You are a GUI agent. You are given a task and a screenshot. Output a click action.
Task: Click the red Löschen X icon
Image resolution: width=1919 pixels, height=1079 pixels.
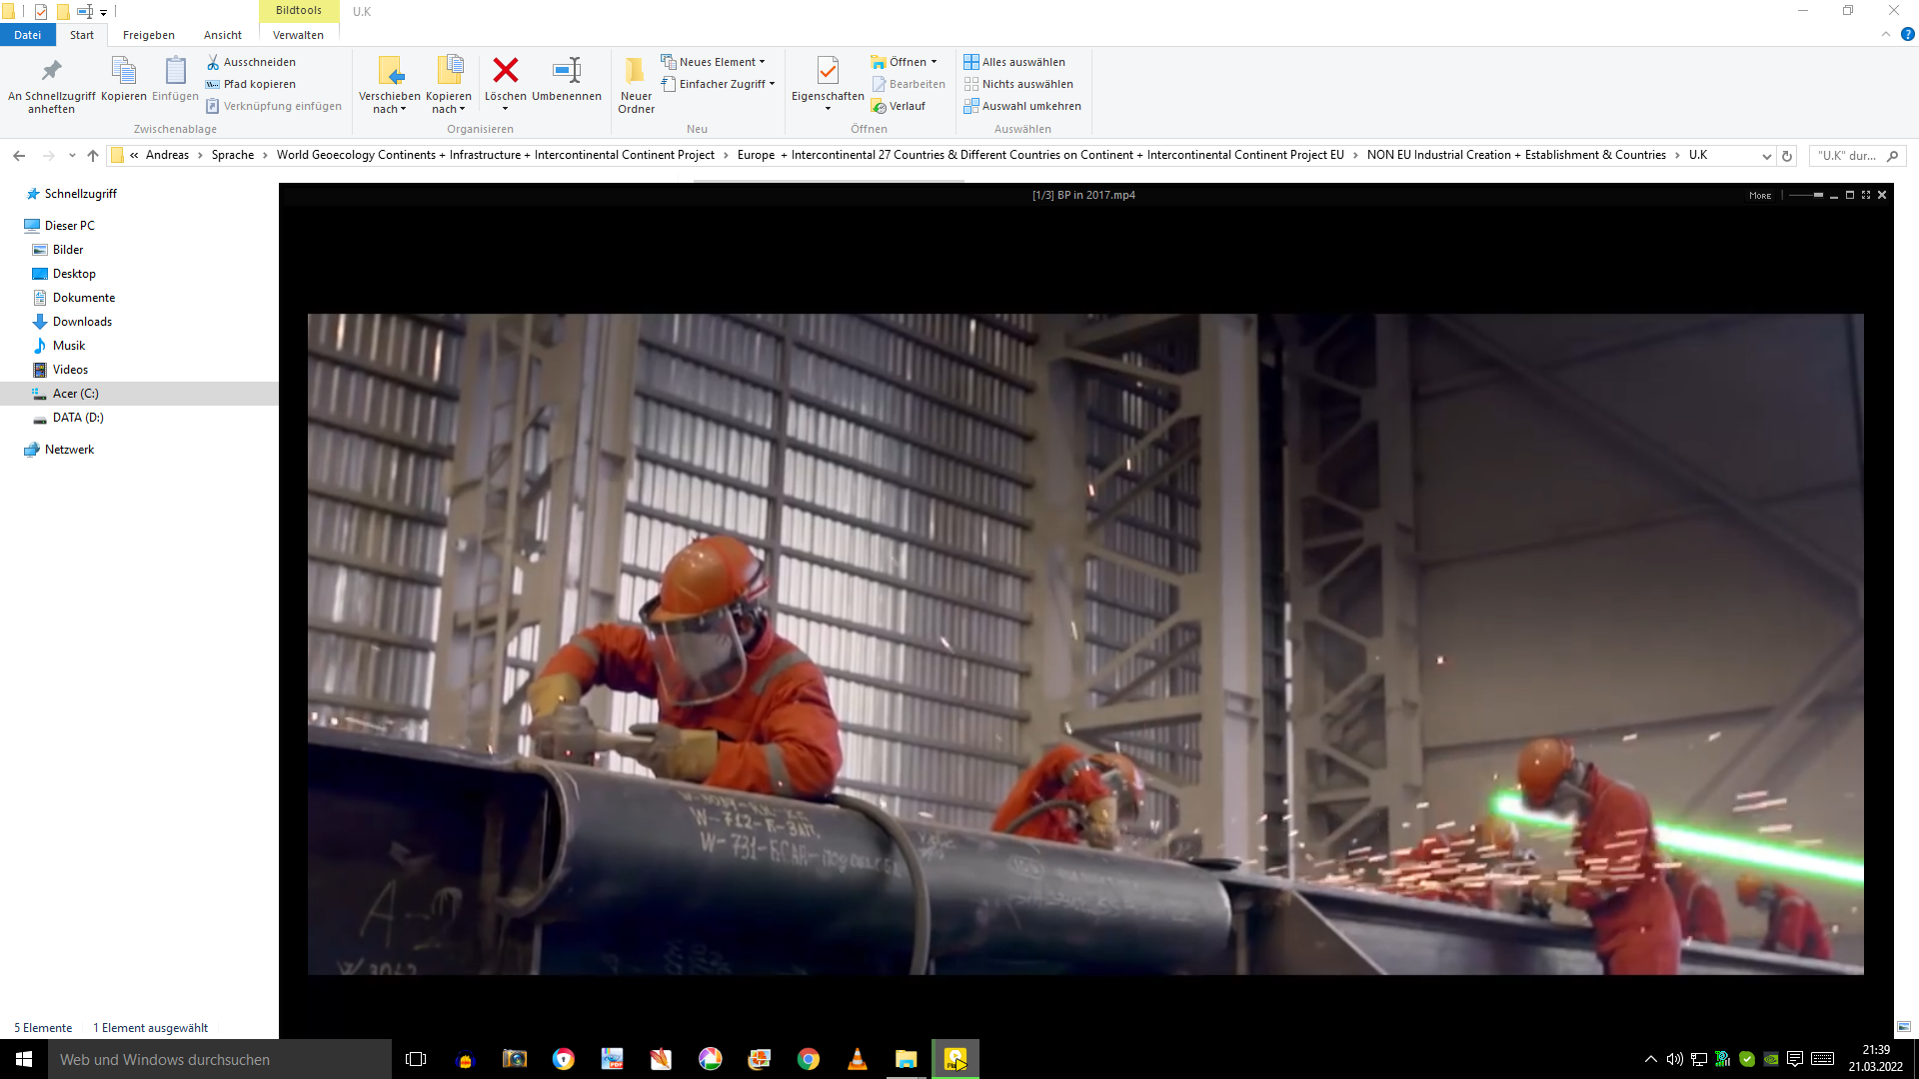pyautogui.click(x=506, y=70)
